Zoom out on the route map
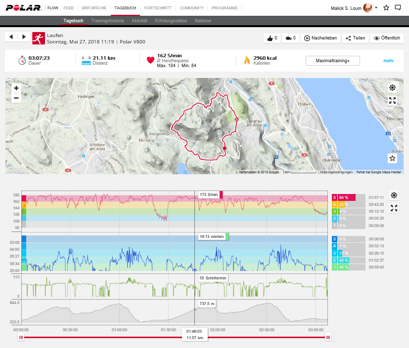Viewport: 409px width, 348px height. [x=16, y=98]
